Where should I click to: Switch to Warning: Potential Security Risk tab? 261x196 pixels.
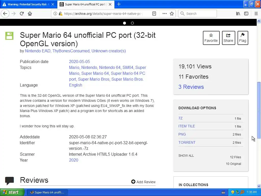(29, 4)
